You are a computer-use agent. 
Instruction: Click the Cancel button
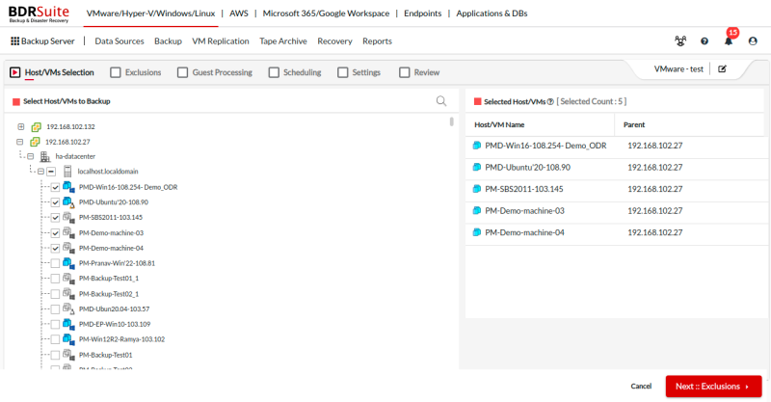pos(641,387)
